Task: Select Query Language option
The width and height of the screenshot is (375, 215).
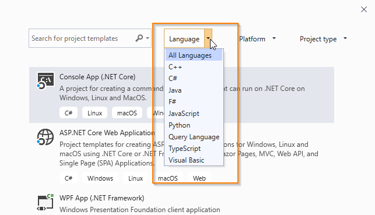Action: click(x=194, y=137)
